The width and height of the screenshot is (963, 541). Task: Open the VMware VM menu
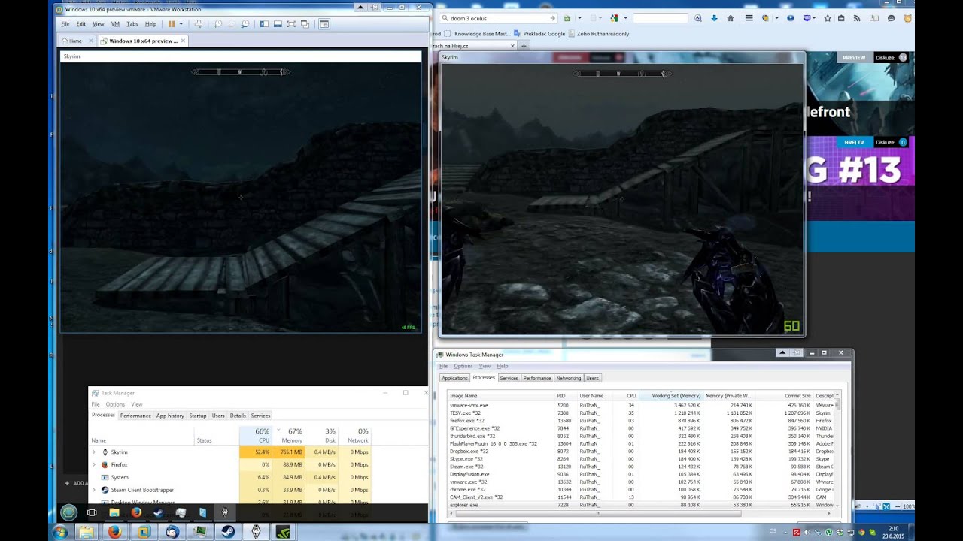coord(115,24)
